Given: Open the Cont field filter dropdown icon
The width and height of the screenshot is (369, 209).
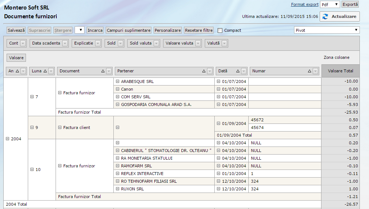Looking at the screenshot, I should [23, 43].
